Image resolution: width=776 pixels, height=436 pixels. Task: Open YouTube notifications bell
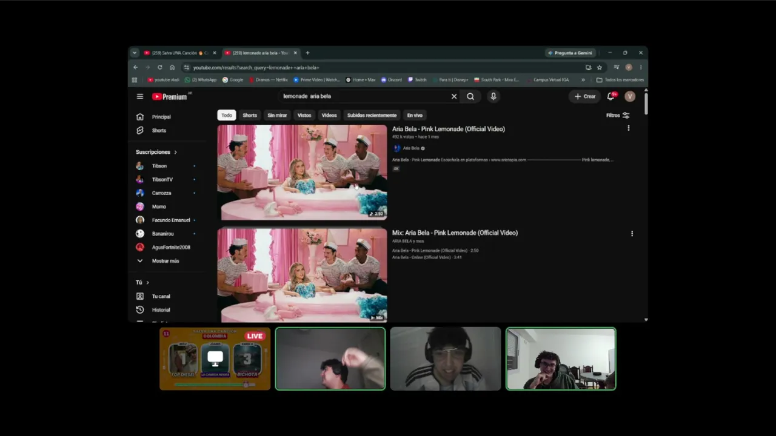click(x=611, y=96)
